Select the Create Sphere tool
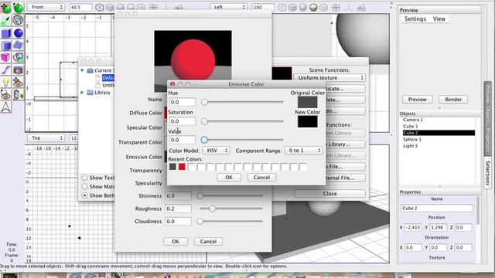 [18, 32]
